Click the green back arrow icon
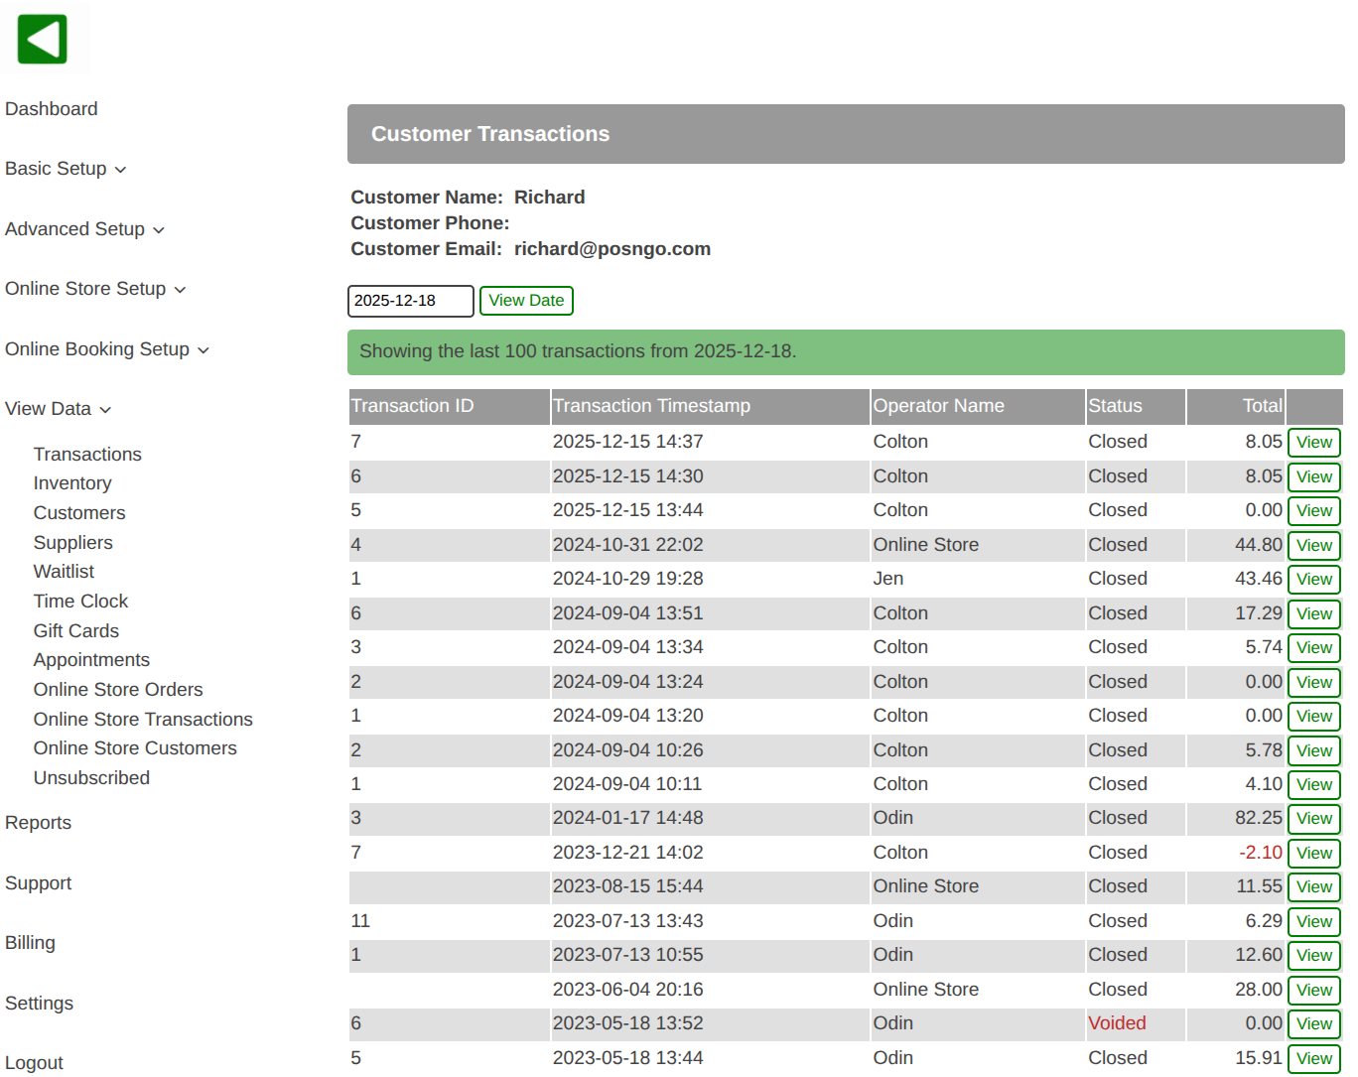This screenshot has height=1077, width=1358. (x=43, y=40)
